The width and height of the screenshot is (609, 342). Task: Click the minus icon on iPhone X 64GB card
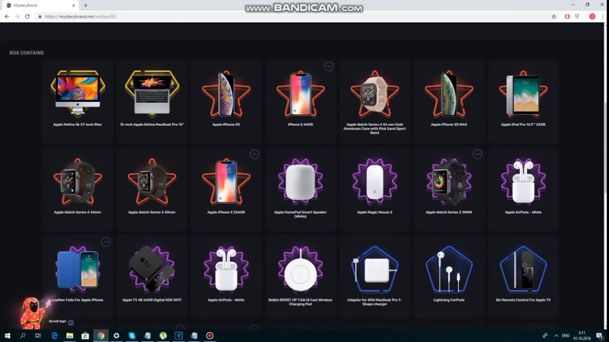(x=329, y=66)
